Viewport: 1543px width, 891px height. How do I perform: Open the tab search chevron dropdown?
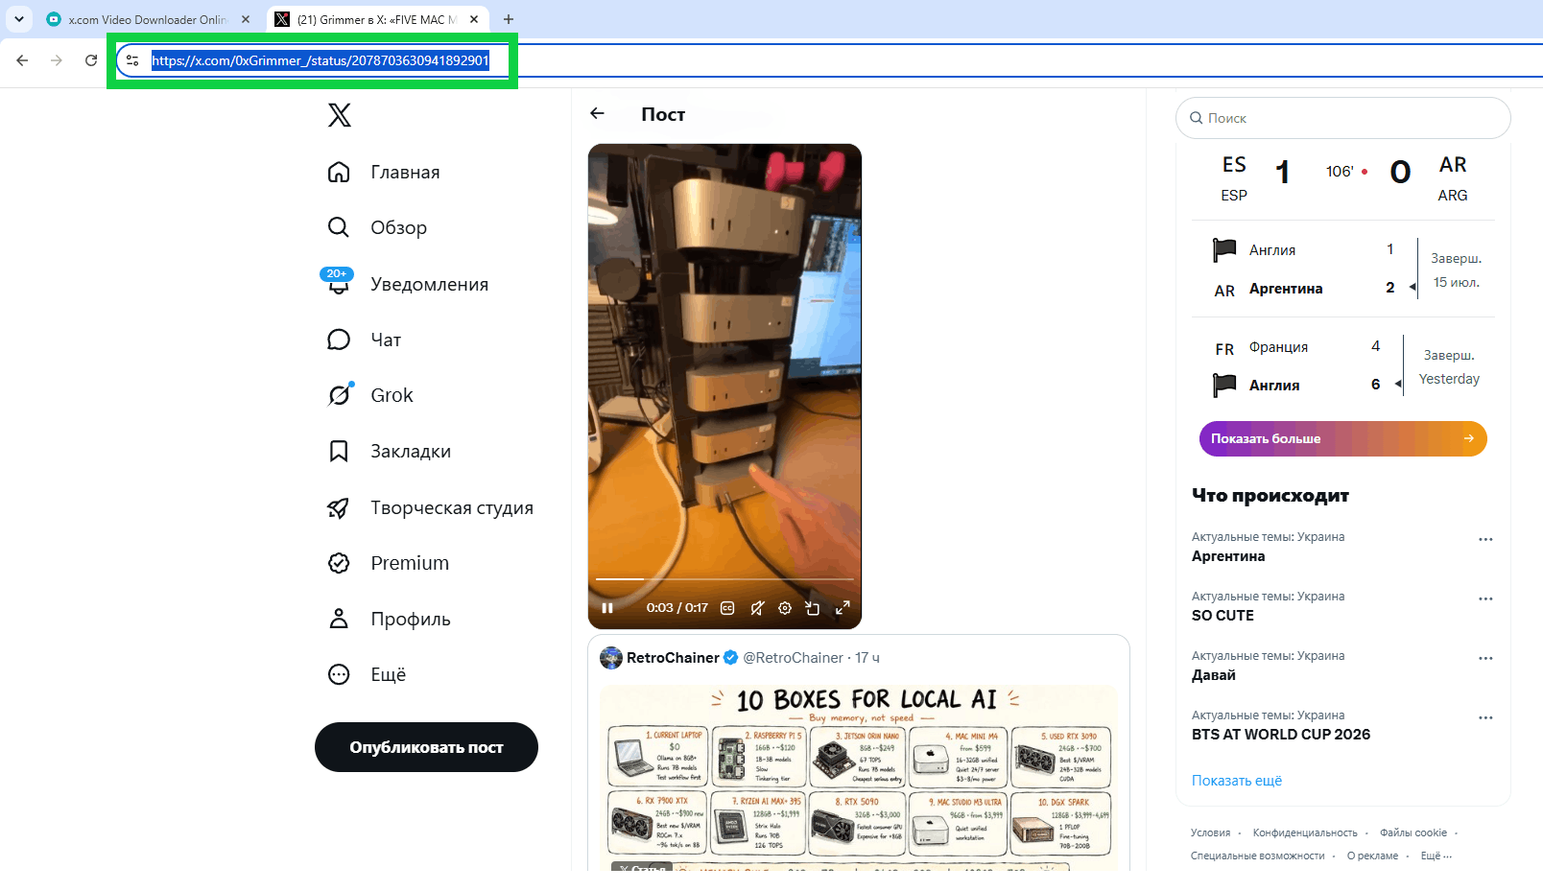point(19,19)
